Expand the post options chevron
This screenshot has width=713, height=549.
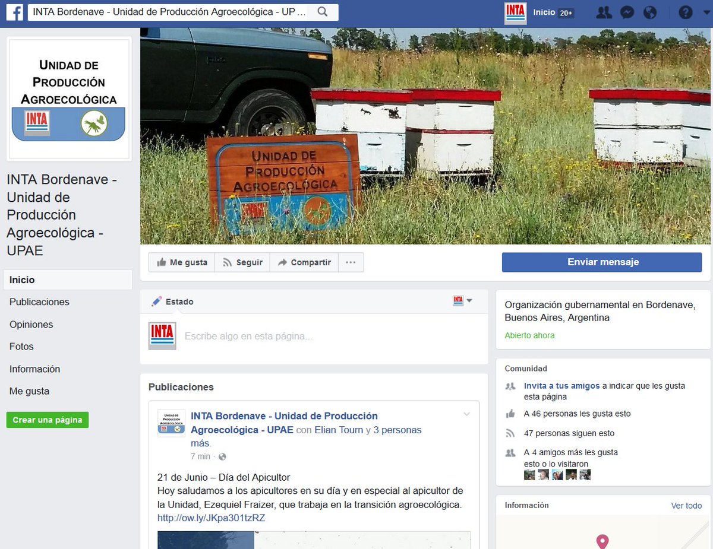click(x=466, y=414)
